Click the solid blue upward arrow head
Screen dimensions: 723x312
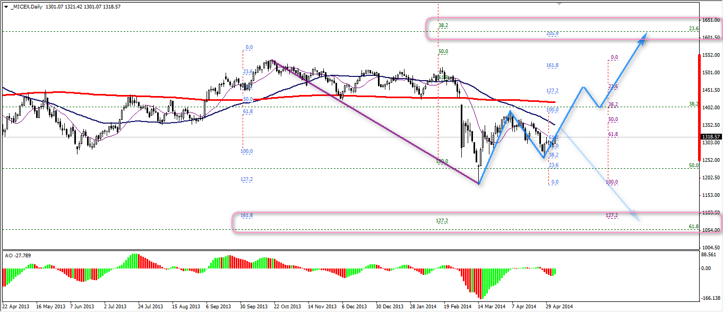tap(643, 37)
